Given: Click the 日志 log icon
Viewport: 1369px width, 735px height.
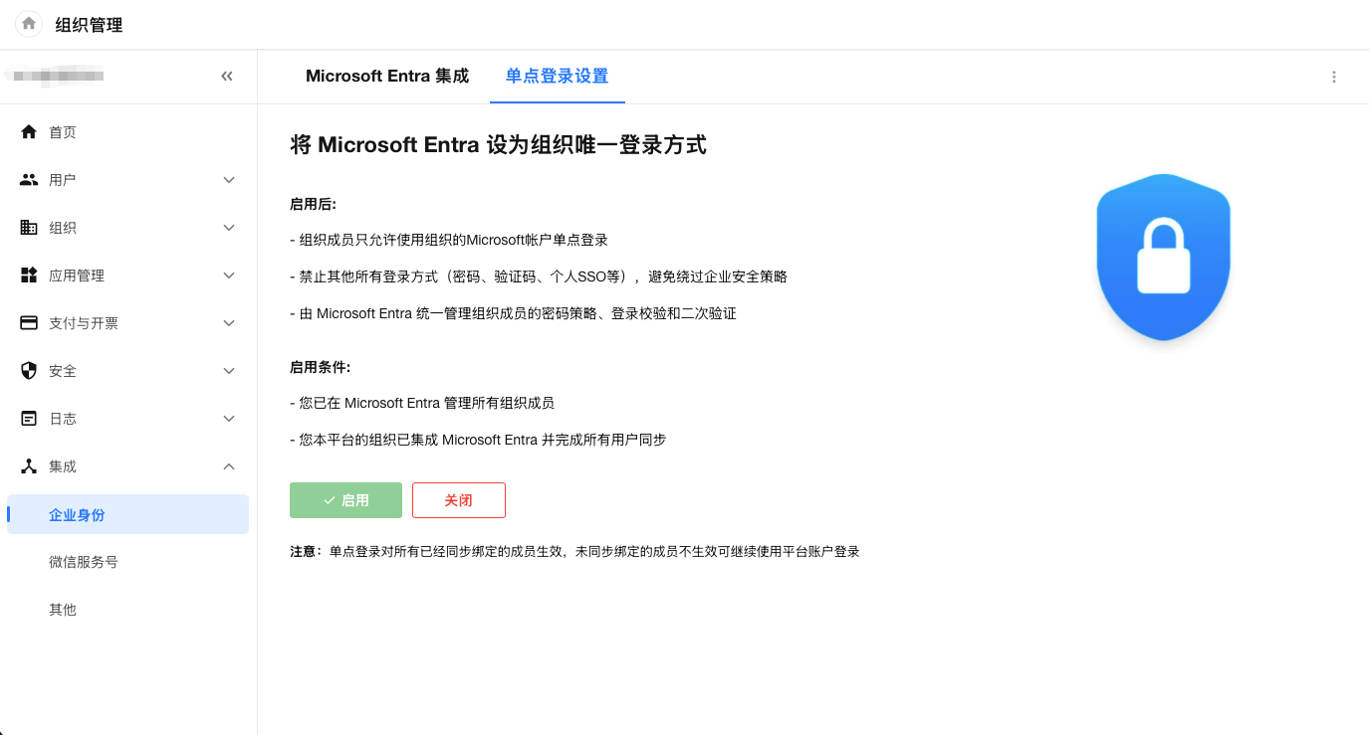Looking at the screenshot, I should tap(29, 419).
